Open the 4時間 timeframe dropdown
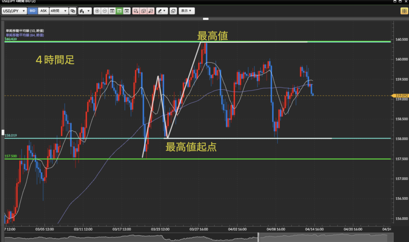Viewport: 409px width, 242px height. 58,11
